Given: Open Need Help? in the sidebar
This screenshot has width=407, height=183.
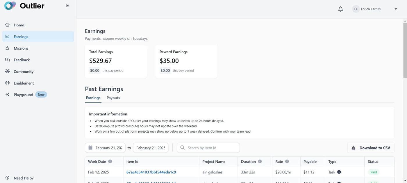Looking at the screenshot, I should pyautogui.click(x=24, y=178).
